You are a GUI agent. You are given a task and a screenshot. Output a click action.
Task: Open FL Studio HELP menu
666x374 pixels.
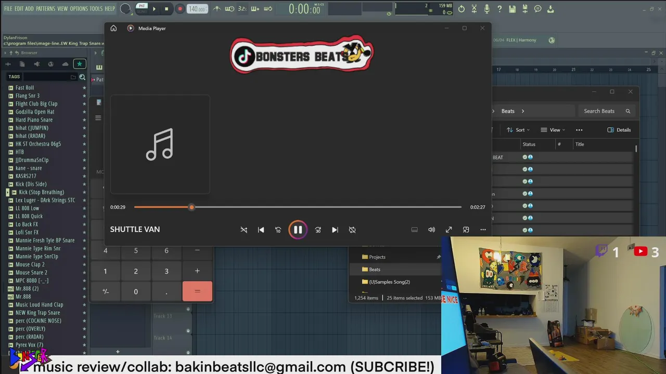[110, 9]
